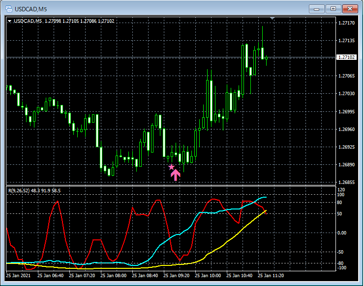Click the price scale value 1.26925
The width and height of the screenshot is (364, 286).
(x=346, y=147)
